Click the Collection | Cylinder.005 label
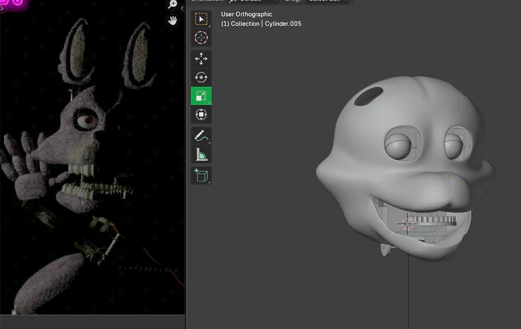Image resolution: width=521 pixels, height=329 pixels. [261, 24]
